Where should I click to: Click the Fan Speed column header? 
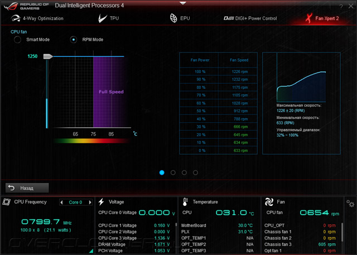pos(239,60)
